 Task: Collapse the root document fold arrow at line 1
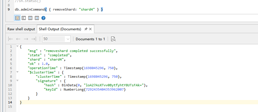pyautogui.click(x=17, y=47)
